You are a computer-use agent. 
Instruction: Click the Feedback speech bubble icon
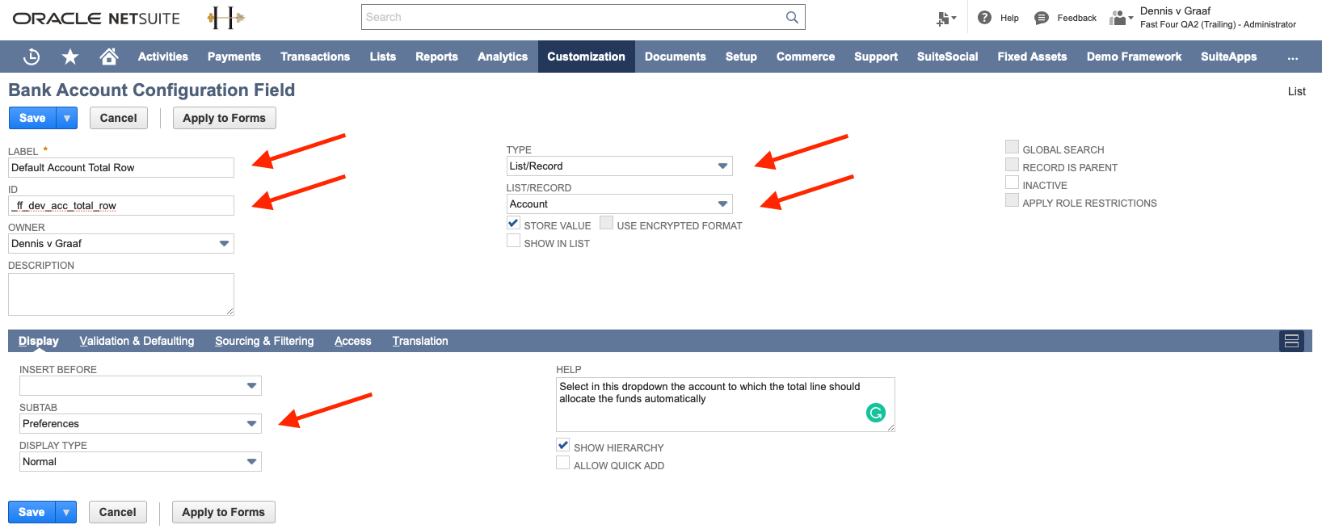point(1042,18)
